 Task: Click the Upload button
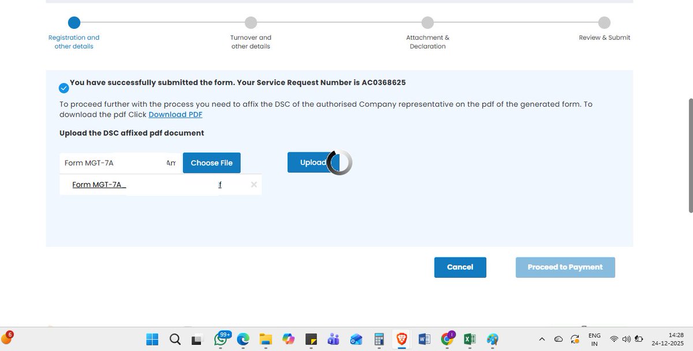pos(309,163)
